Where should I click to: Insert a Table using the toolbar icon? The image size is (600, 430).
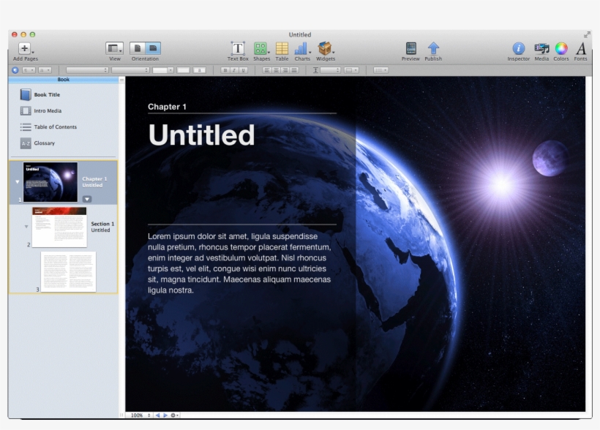tap(282, 48)
